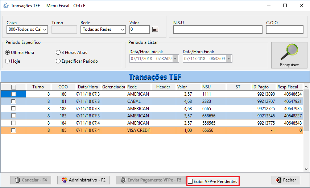Click the C.O.O input field
Viewport: 310px width, 188px height.
pos(284,30)
